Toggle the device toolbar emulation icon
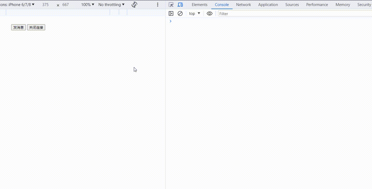This screenshot has width=372, height=189. pos(180,4)
